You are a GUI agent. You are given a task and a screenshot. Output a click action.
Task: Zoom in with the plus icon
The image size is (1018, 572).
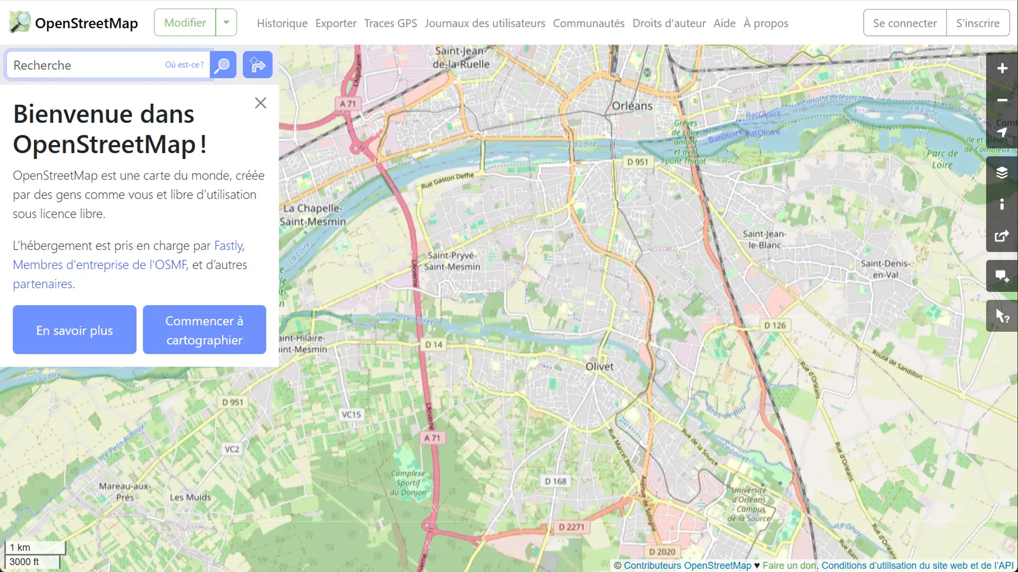pos(1002,68)
